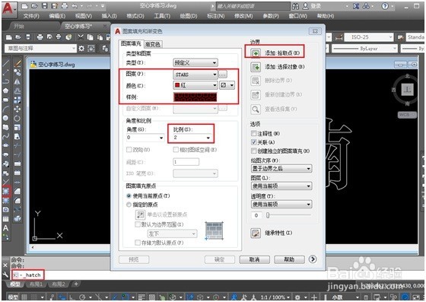Open the Transparency dropdown
The width and height of the screenshot is (426, 302).
point(281,204)
